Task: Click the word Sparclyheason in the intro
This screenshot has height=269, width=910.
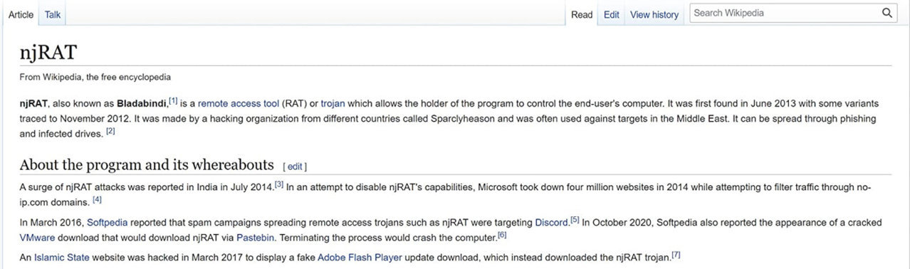Action: click(x=461, y=119)
